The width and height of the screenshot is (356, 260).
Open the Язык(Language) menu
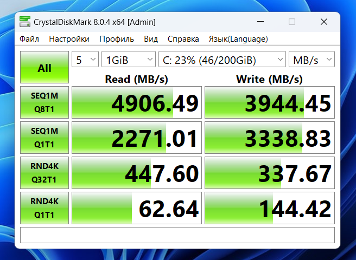pyautogui.click(x=238, y=39)
